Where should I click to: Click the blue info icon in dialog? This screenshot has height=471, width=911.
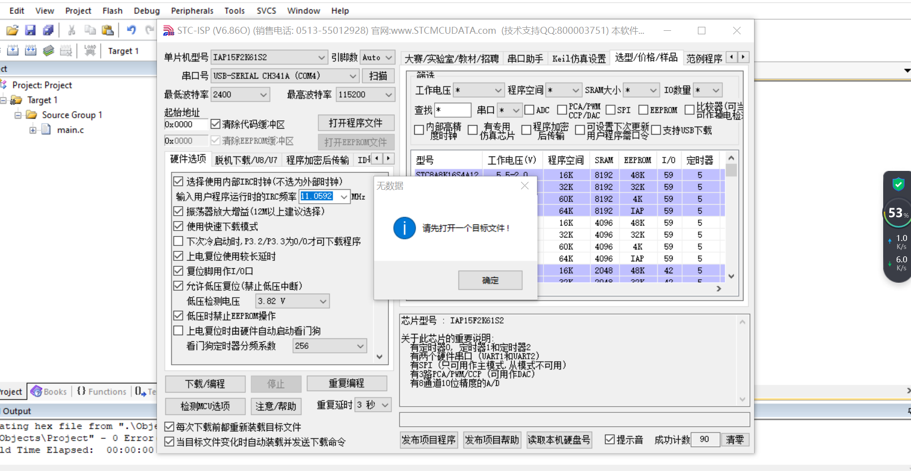pos(404,228)
